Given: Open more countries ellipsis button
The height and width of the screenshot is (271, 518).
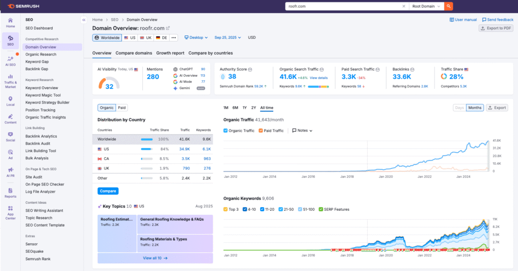Looking at the screenshot, I should (174, 37).
